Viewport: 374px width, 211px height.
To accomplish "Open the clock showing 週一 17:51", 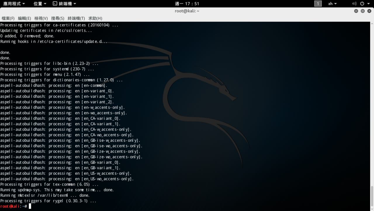I will point(187,4).
